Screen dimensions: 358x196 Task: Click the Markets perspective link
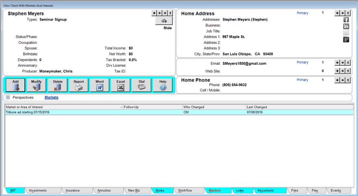point(51,97)
